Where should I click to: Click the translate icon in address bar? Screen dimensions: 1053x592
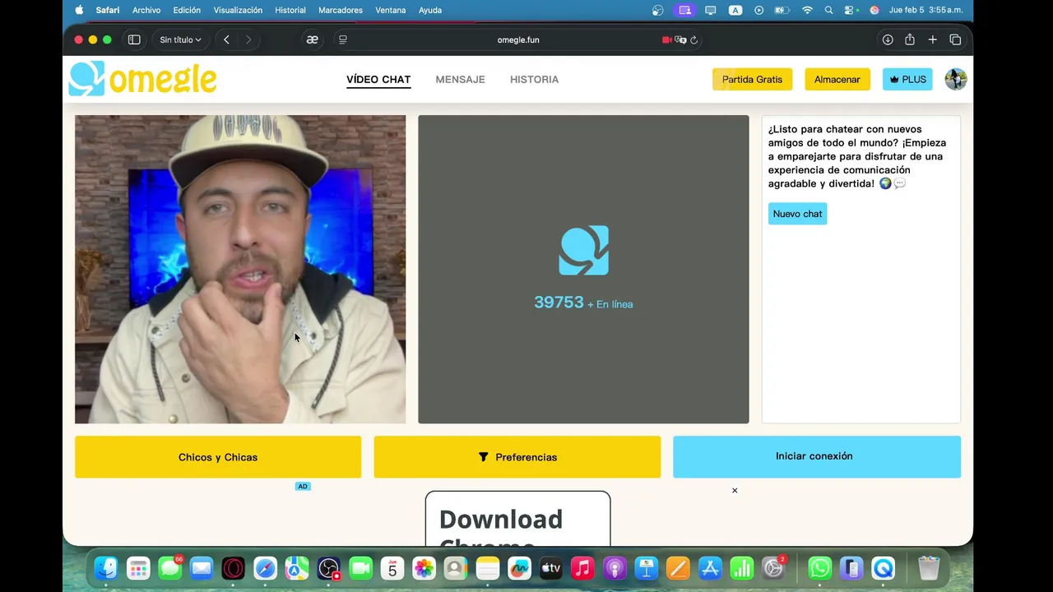pyautogui.click(x=680, y=39)
